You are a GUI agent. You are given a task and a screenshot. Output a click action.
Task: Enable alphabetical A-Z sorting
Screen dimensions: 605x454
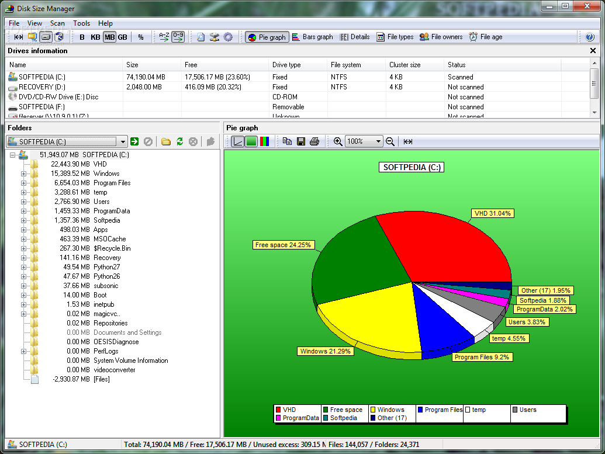164,37
